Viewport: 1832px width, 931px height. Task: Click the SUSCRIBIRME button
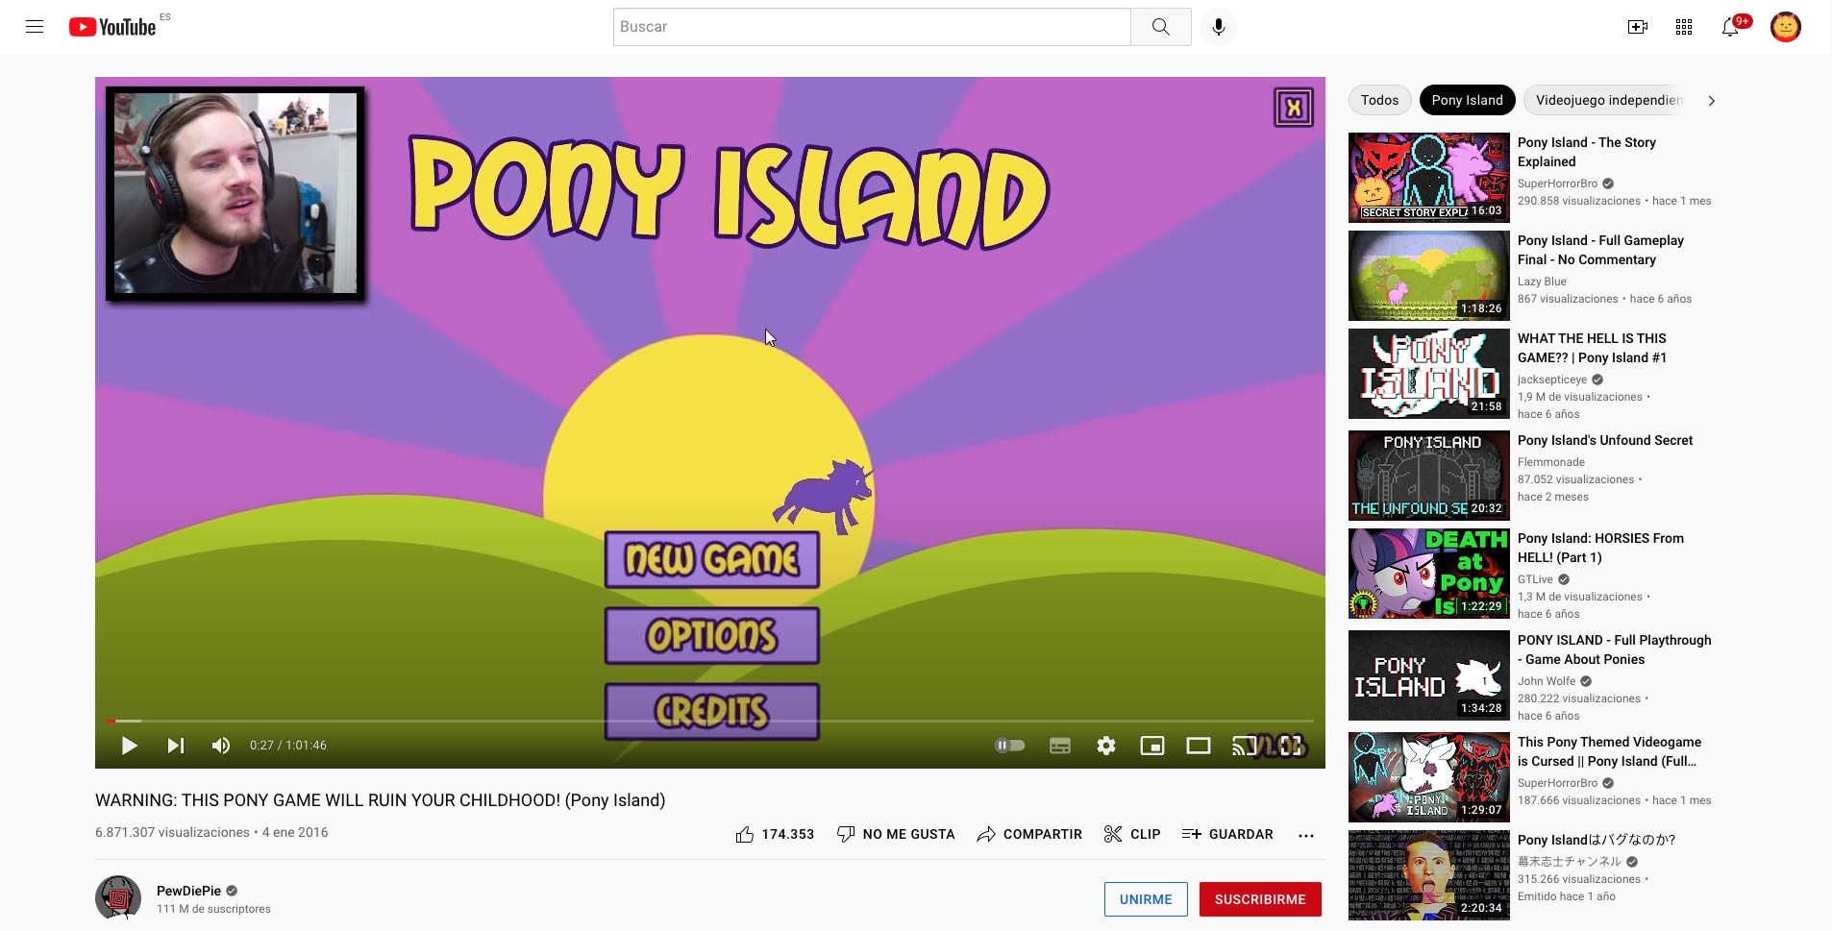click(x=1260, y=899)
